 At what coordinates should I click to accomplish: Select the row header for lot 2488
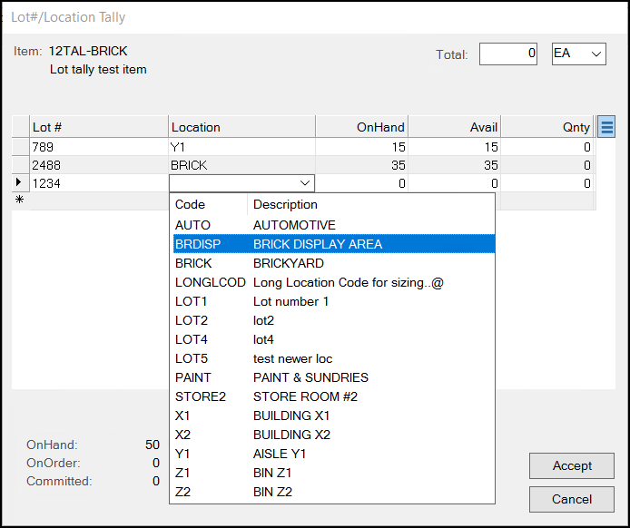21,165
